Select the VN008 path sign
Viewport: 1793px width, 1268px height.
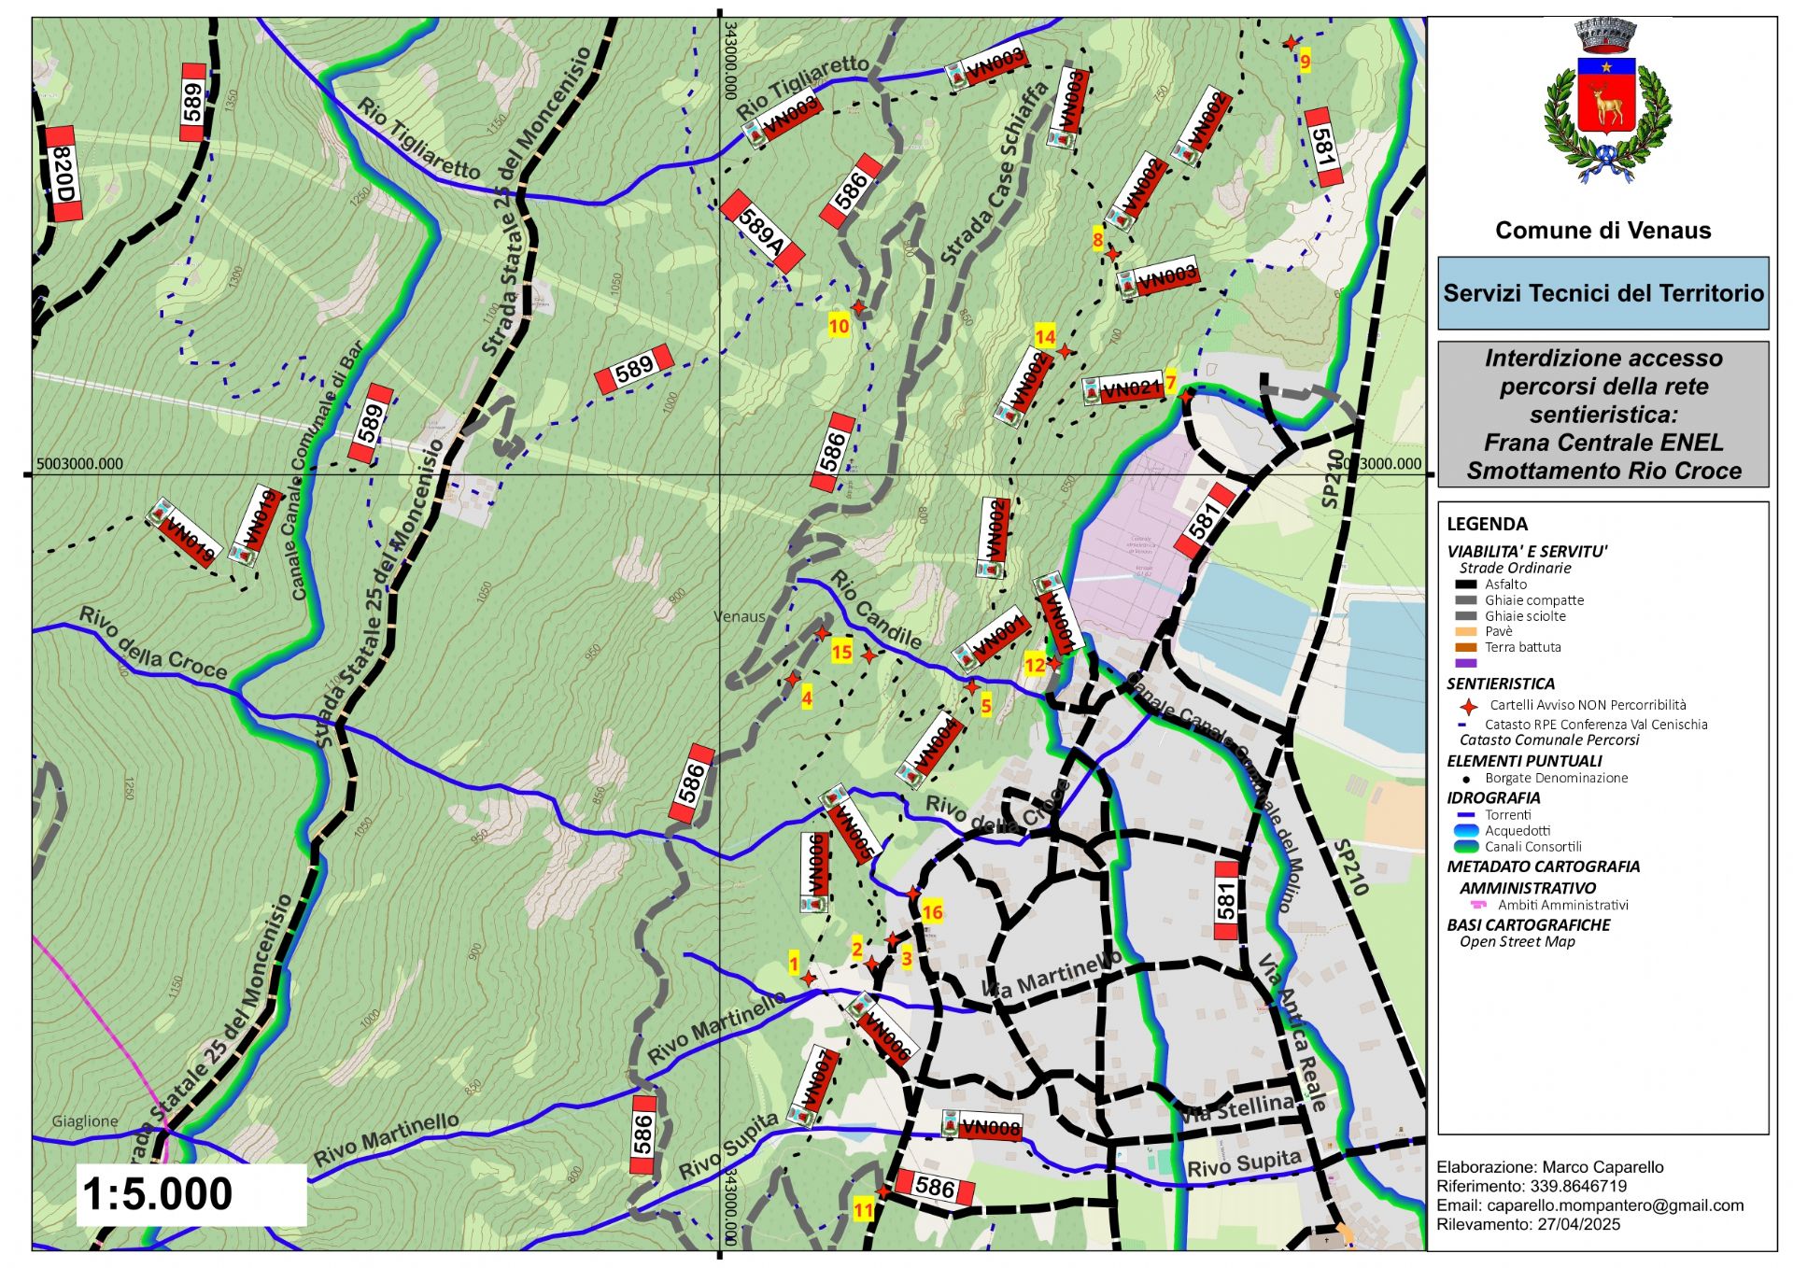(x=981, y=1126)
